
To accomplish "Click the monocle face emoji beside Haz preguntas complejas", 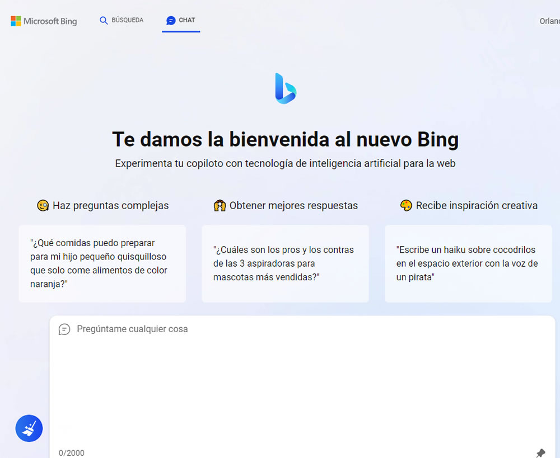I will click(43, 206).
